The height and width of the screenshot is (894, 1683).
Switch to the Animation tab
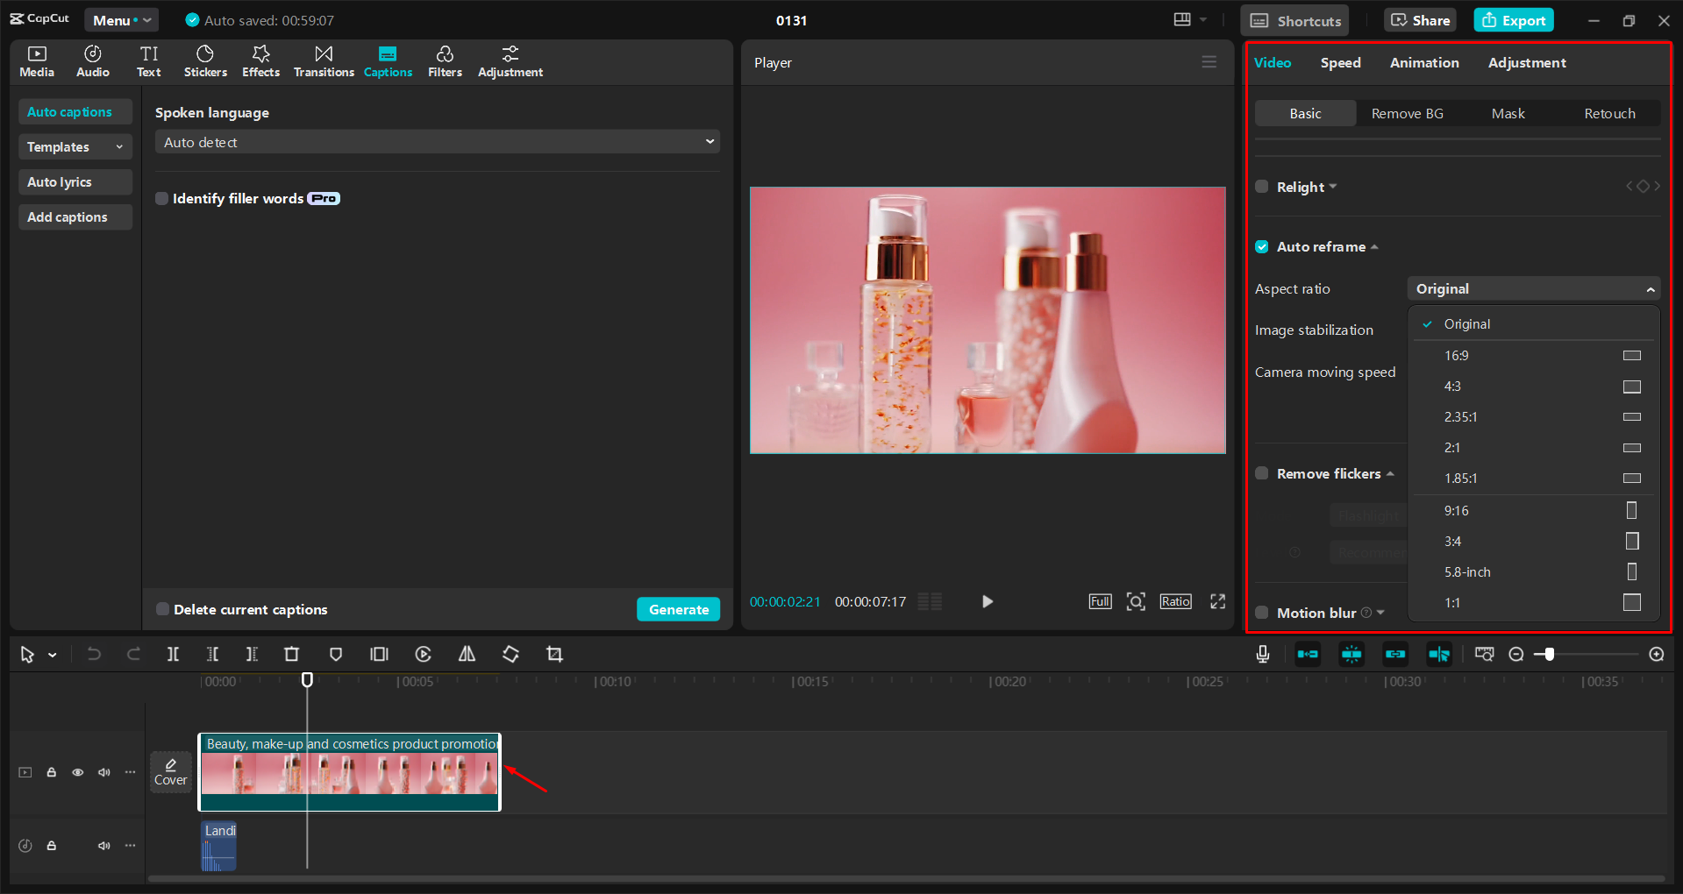pyautogui.click(x=1423, y=63)
